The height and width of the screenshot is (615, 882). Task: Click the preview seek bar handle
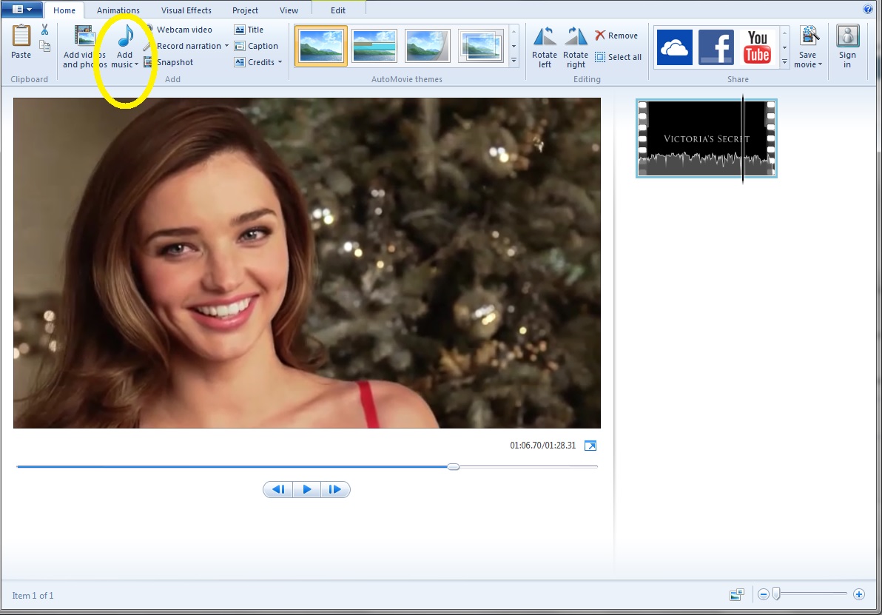[454, 466]
